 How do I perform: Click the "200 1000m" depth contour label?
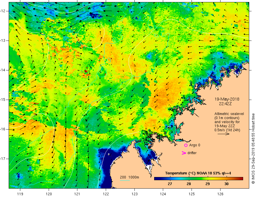(130, 177)
